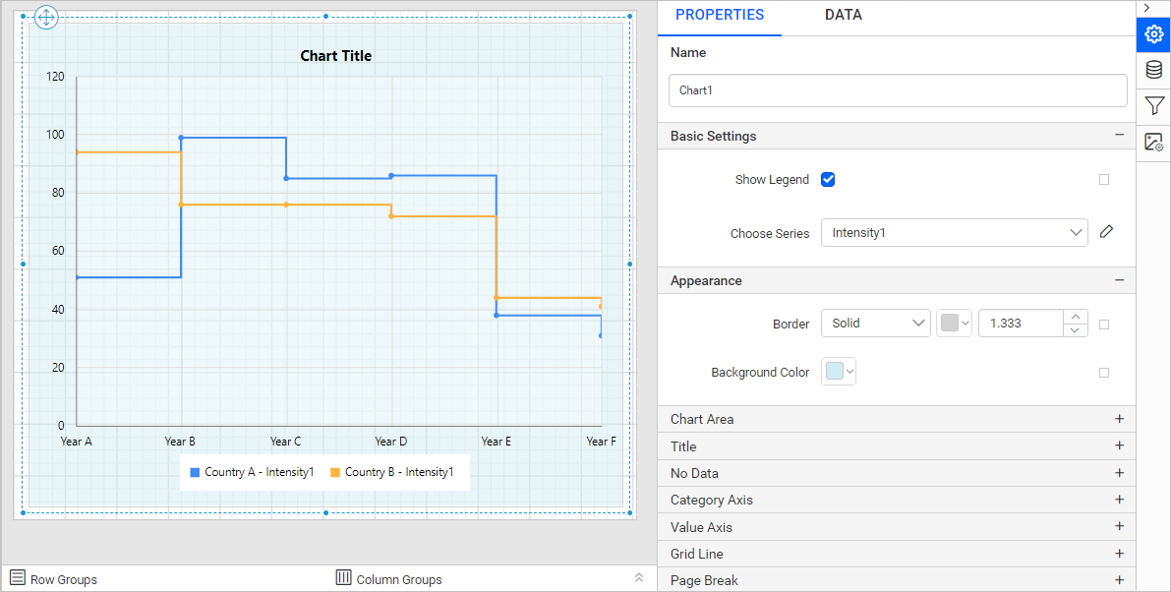This screenshot has height=592, width=1171.
Task: Expand the Chart Area section
Action: click(x=1119, y=419)
